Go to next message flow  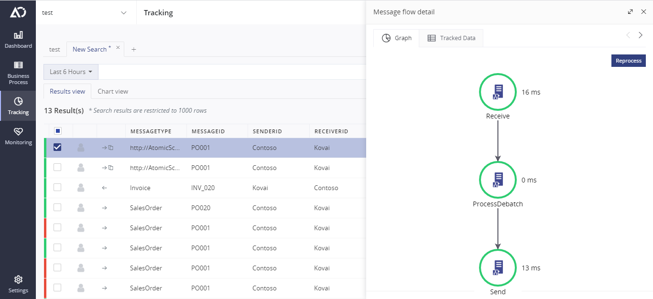pyautogui.click(x=641, y=35)
